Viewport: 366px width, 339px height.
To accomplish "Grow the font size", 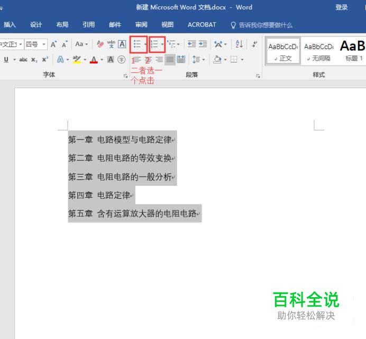I will [x=54, y=44].
